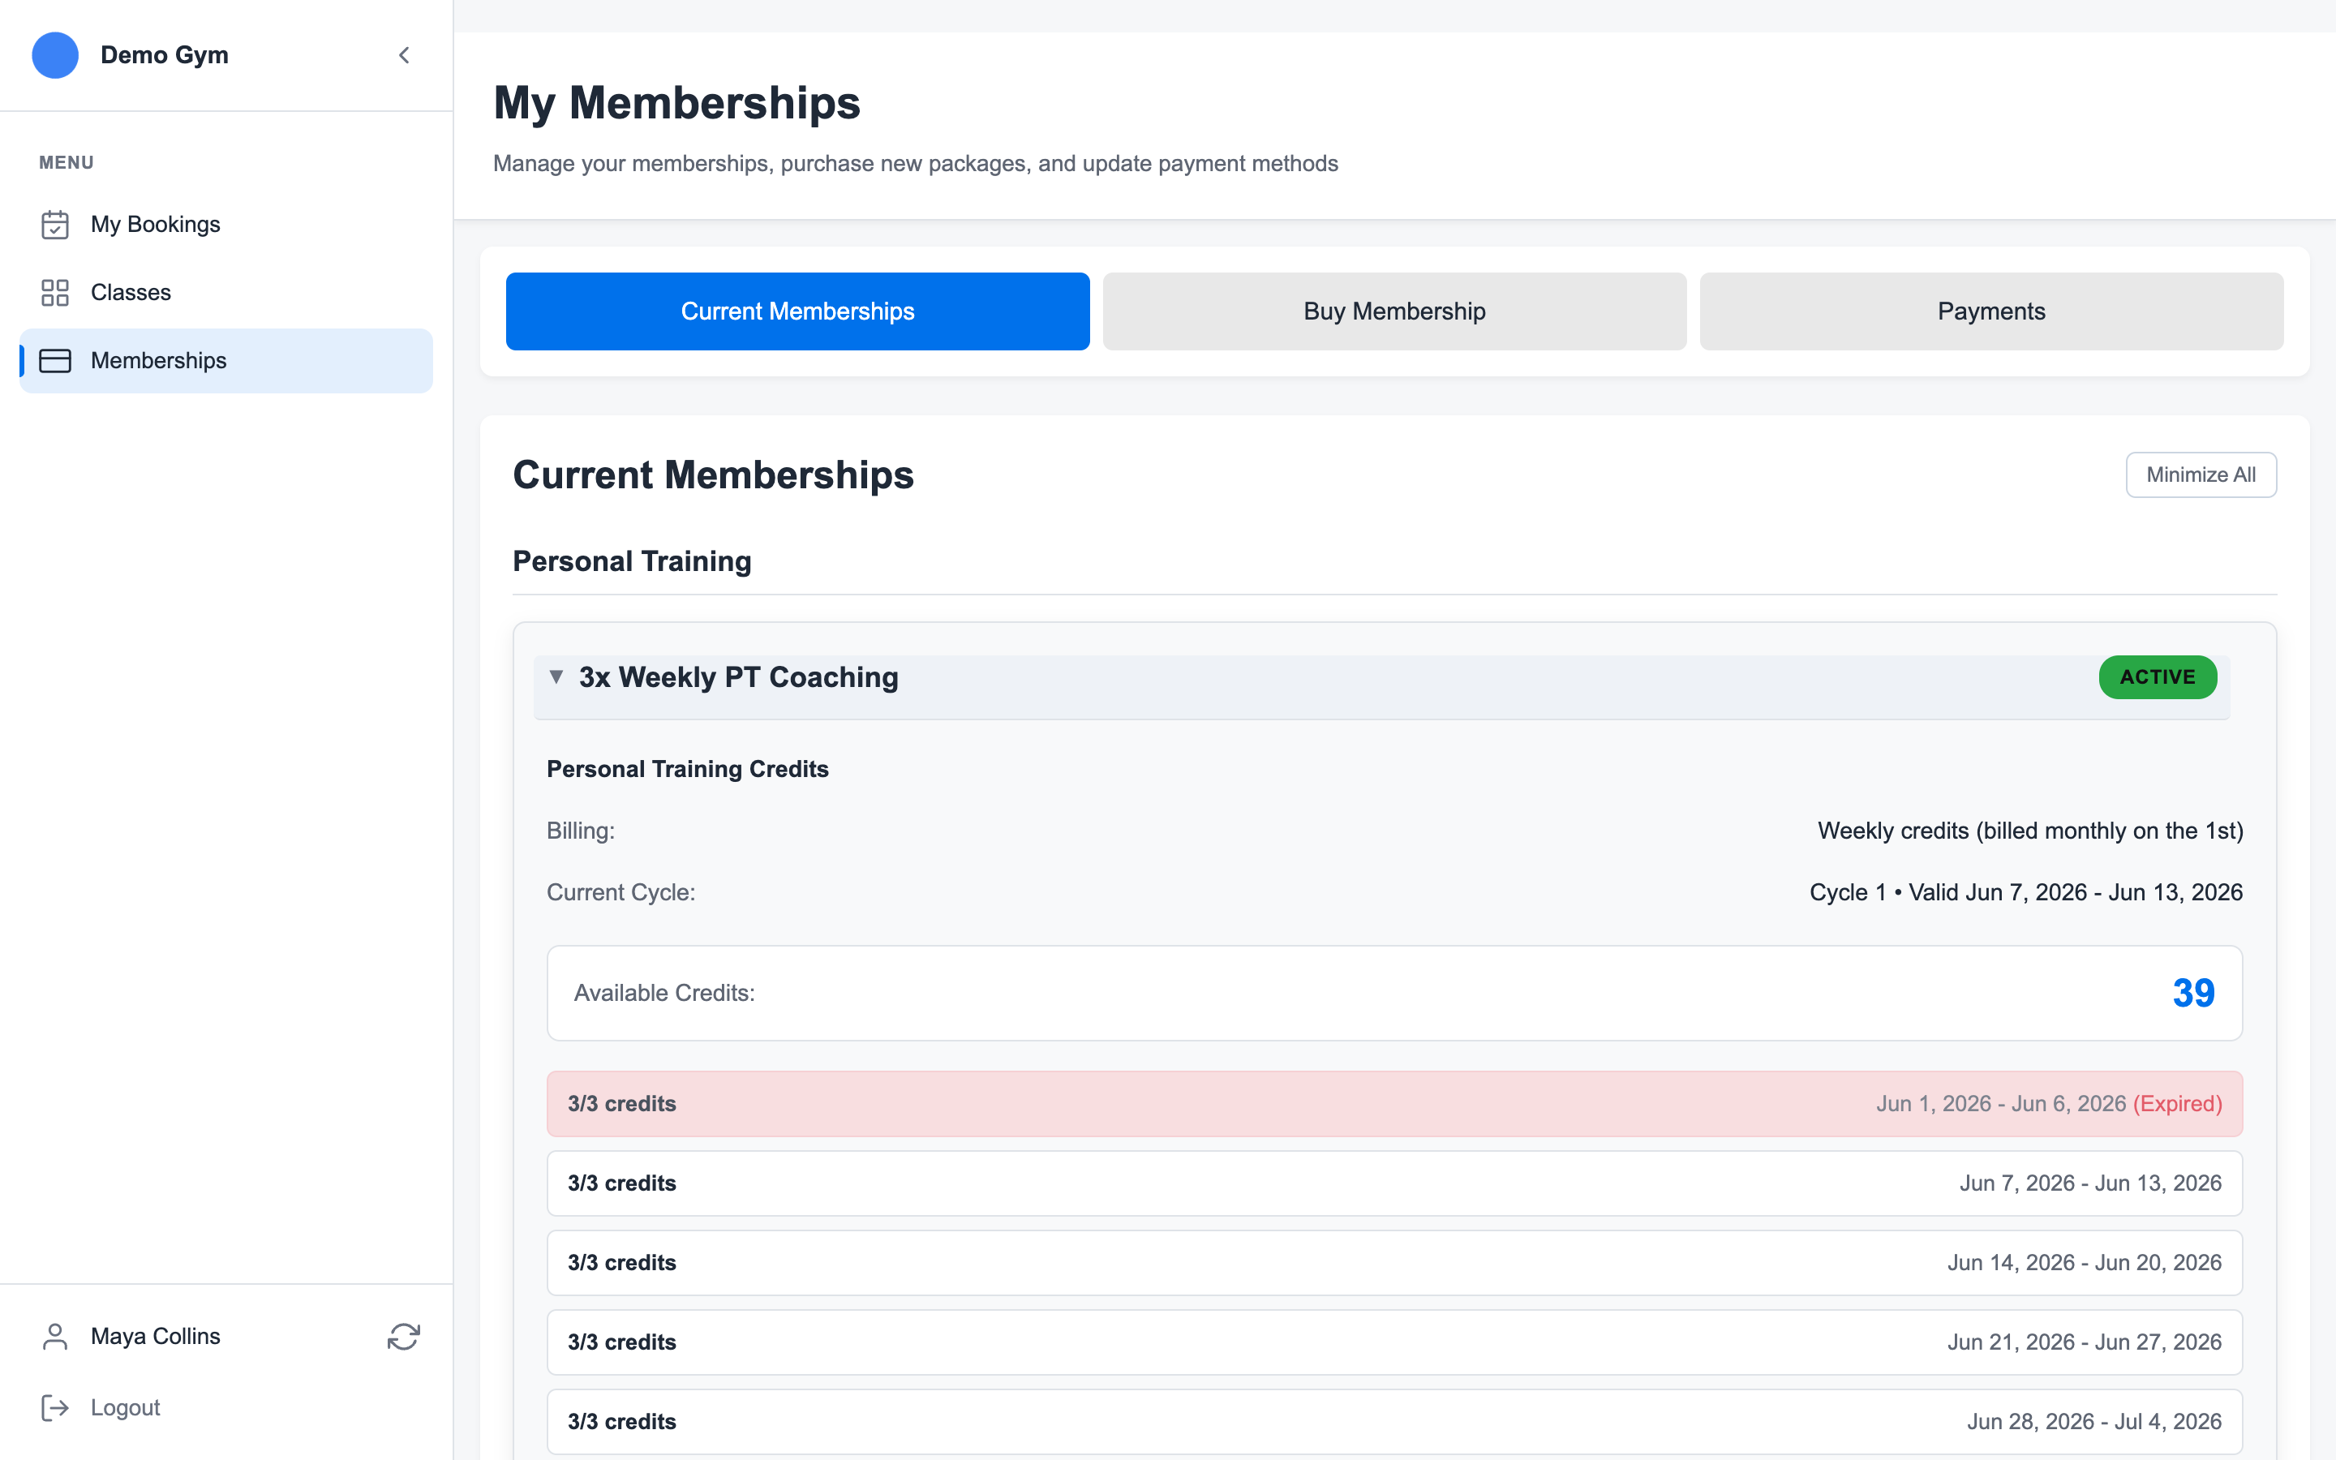
Task: Click the Logout arrow icon
Action: pos(55,1408)
